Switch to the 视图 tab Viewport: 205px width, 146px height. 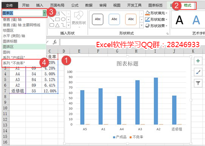117,5
